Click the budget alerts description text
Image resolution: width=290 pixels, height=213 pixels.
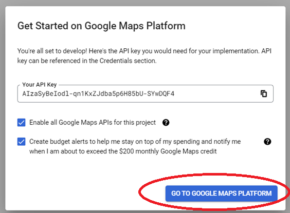tap(135, 146)
